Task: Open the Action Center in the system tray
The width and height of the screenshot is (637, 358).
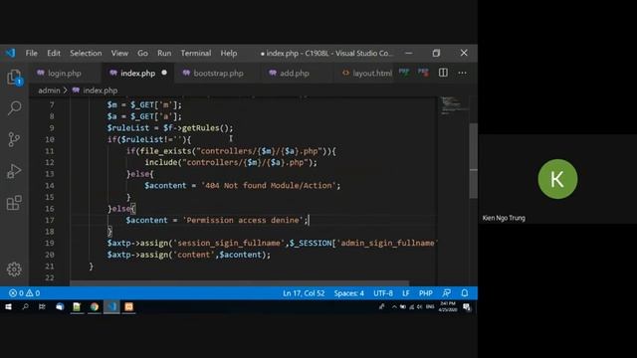Action: pos(467,307)
